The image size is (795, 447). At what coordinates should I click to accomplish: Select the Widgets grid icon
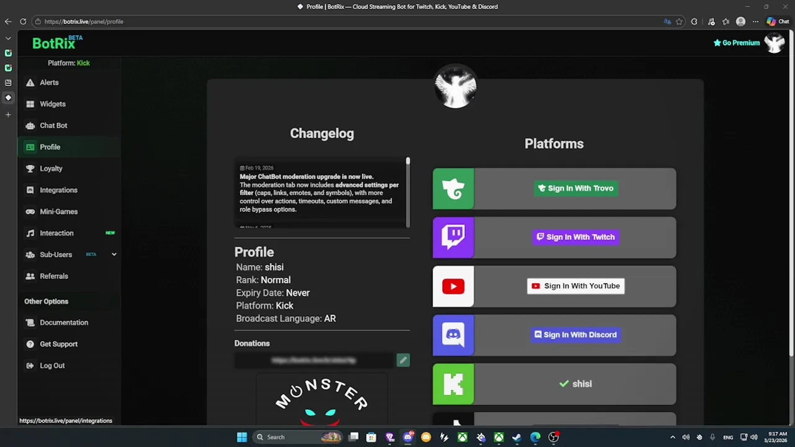[30, 104]
